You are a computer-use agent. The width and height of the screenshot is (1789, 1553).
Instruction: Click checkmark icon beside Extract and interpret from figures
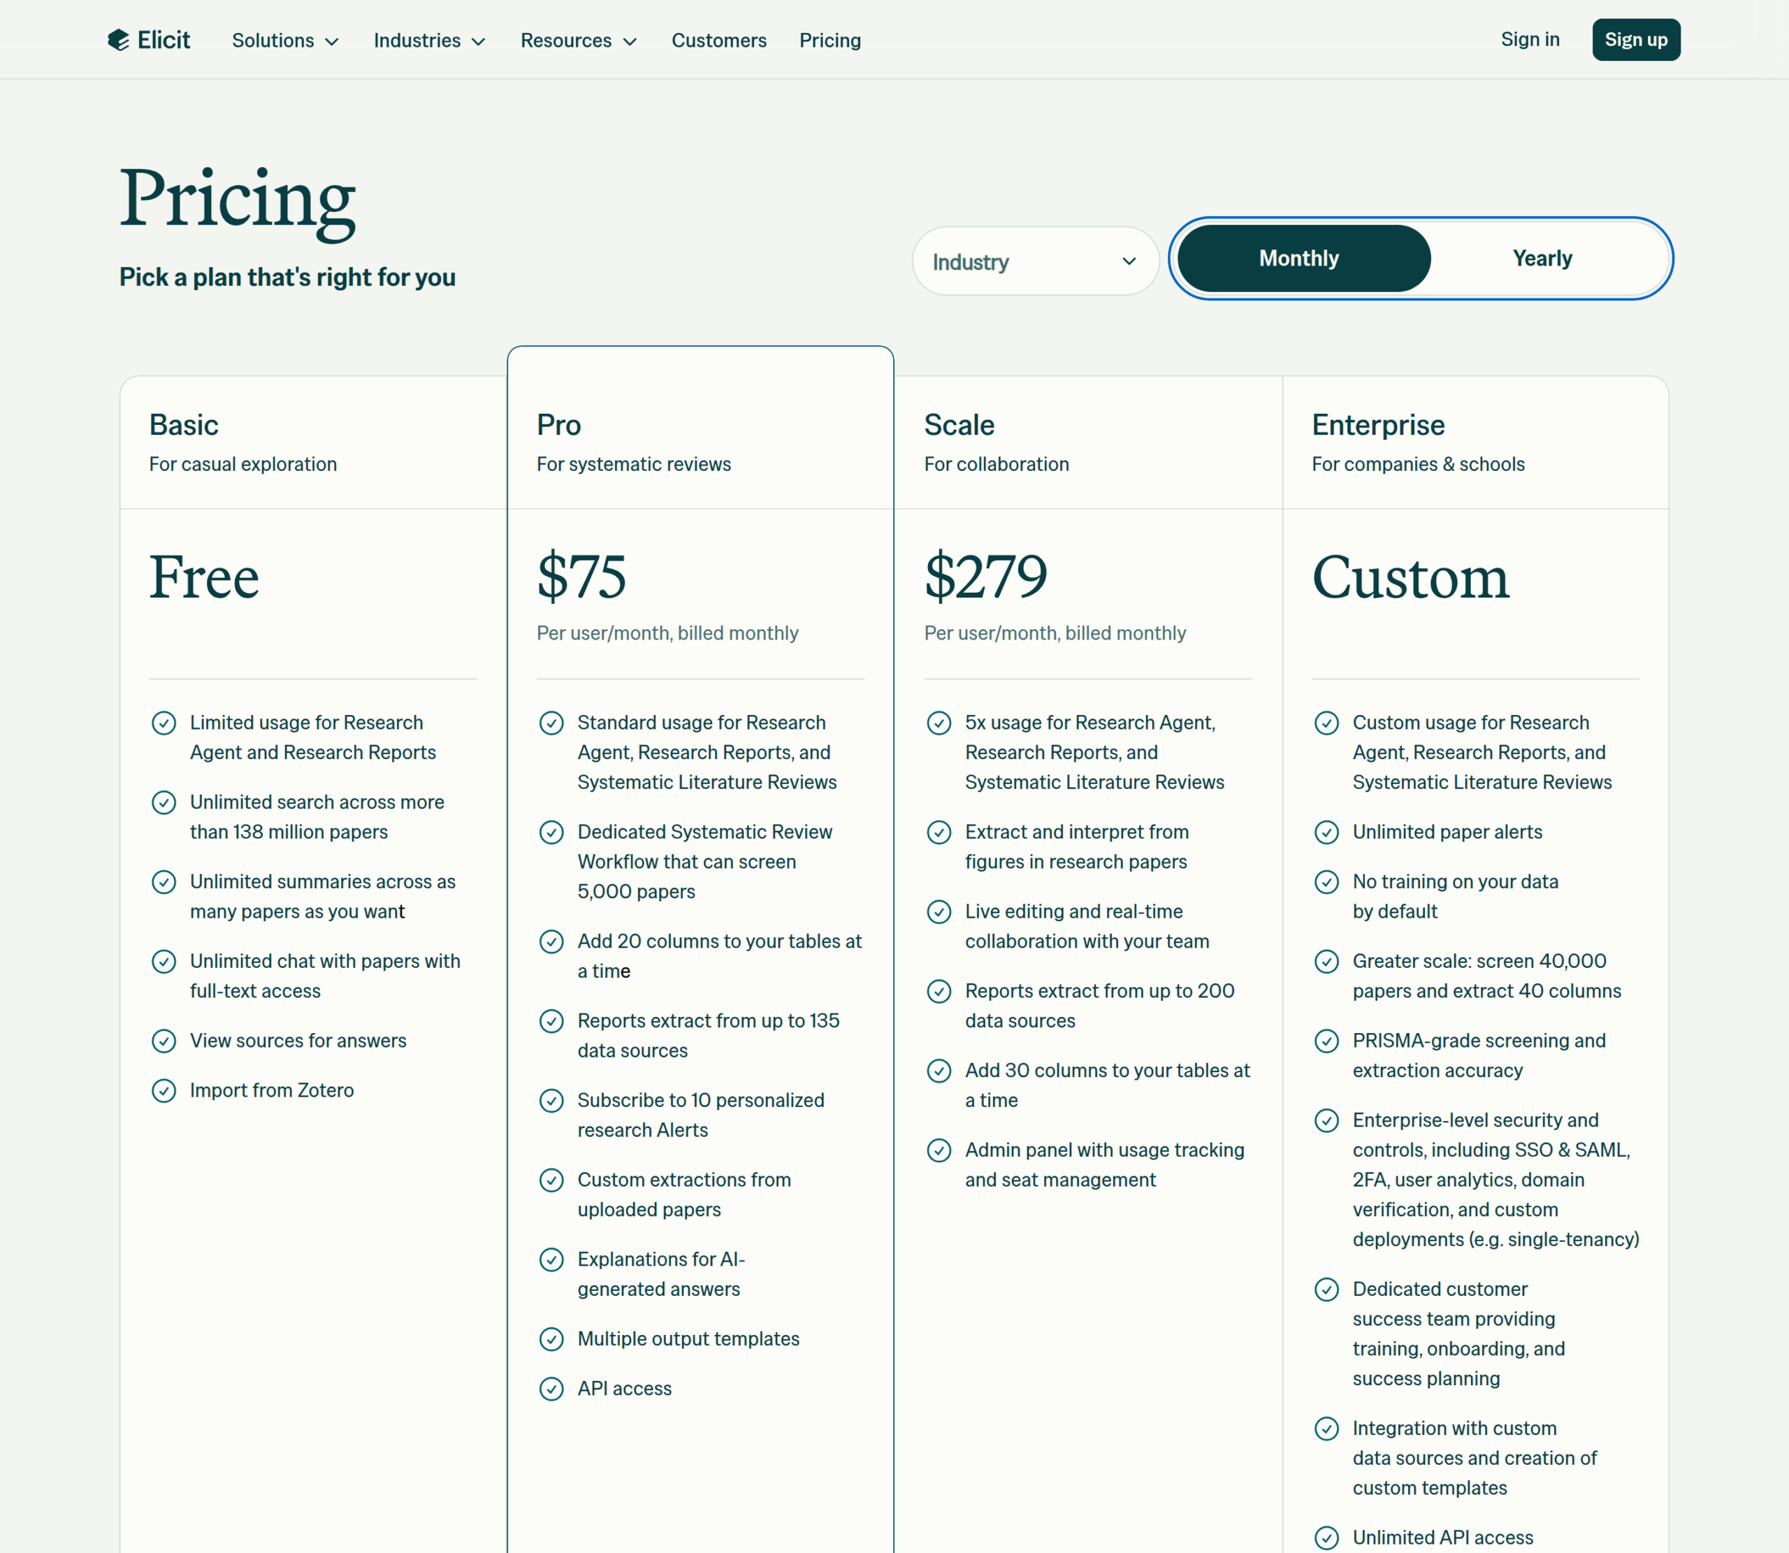[x=939, y=832]
